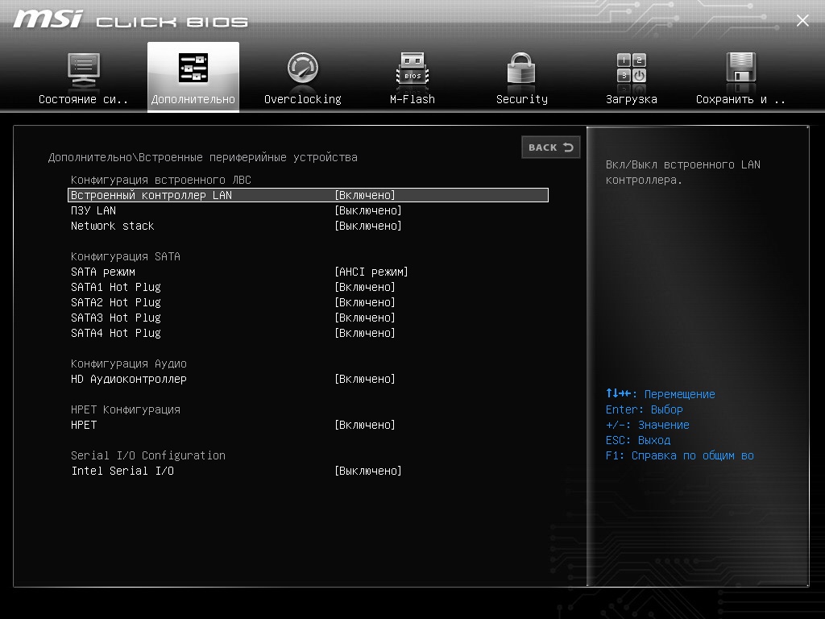
Task: Click the Конфигурация встроенного ЛВС heading
Action: (x=161, y=180)
